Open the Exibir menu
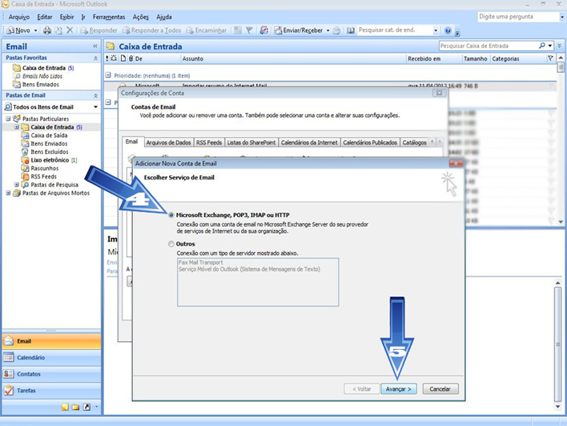Viewport: 567px width, 426px height. 66,17
